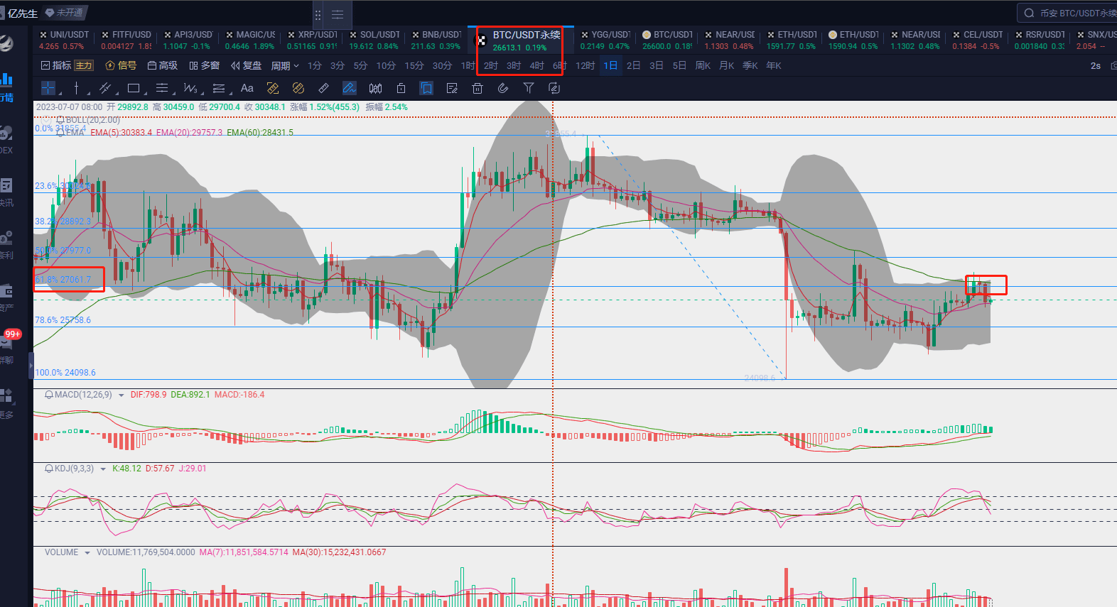Click the candlestick style icon
This screenshot has height=607, width=1117.
point(375,88)
